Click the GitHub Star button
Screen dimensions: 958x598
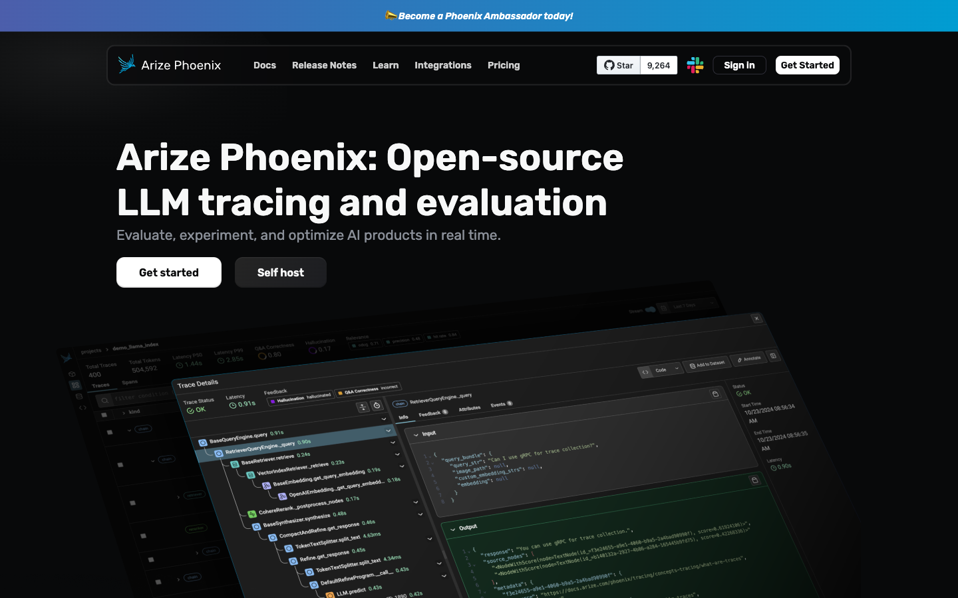point(618,65)
